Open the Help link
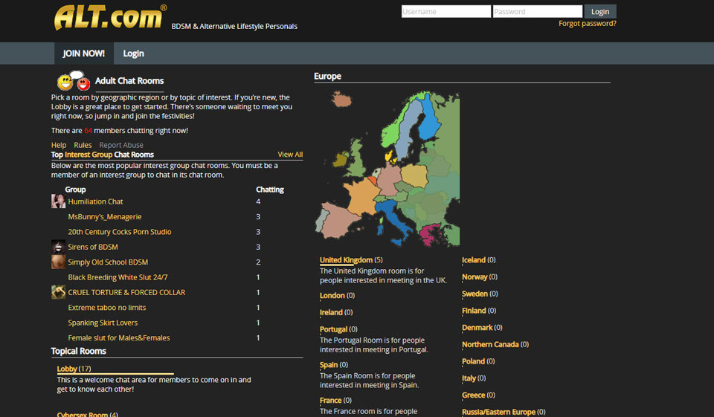The image size is (714, 417). click(59, 145)
